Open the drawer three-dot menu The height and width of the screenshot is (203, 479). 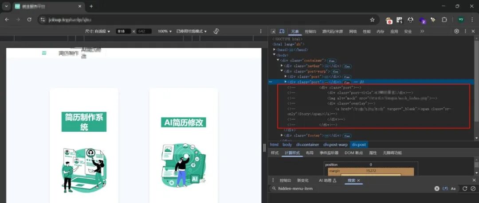coord(273,180)
